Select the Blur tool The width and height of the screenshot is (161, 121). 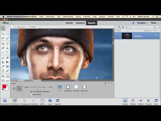click(3, 52)
